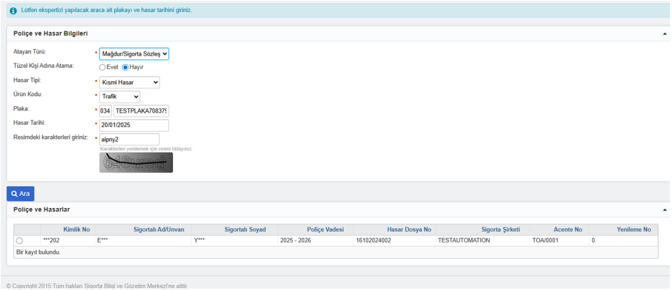Select the Hayır radio button
This screenshot has height=290, width=672.
[125, 68]
